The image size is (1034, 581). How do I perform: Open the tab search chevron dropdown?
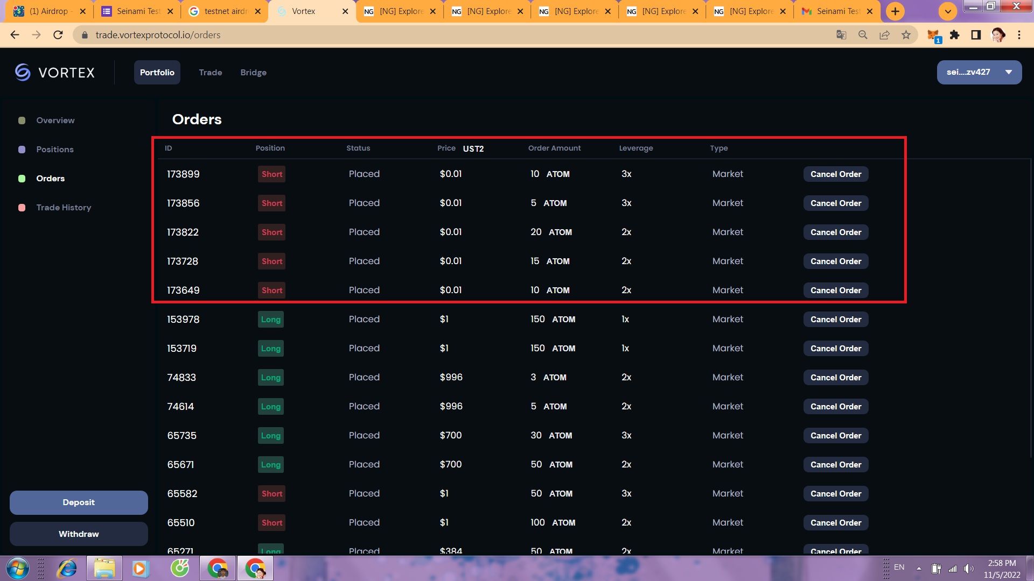[x=948, y=11]
